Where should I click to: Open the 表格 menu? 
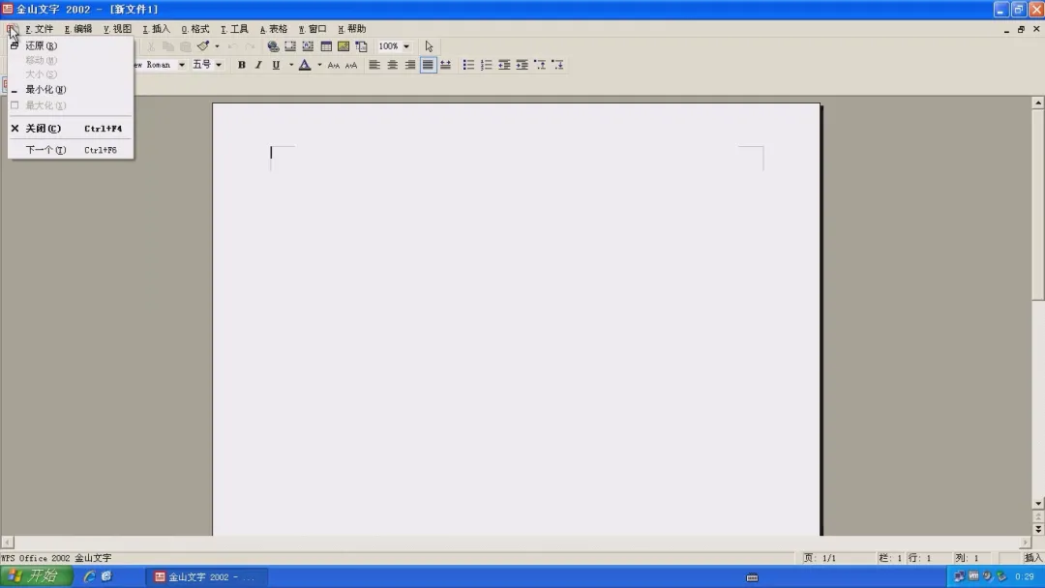[x=273, y=29]
